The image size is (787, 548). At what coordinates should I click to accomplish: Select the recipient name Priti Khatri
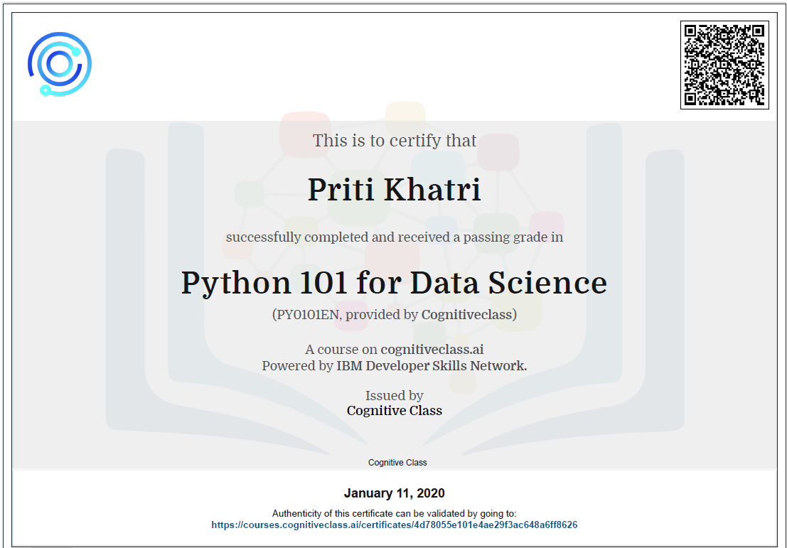[394, 190]
